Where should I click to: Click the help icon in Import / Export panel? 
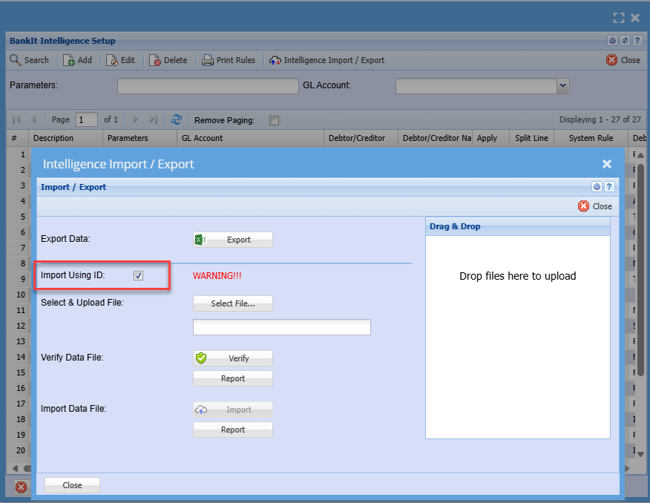coord(609,187)
